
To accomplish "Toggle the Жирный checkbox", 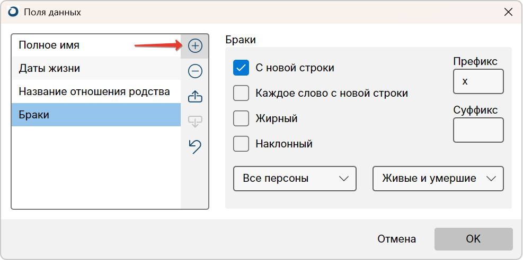I will pos(241,118).
